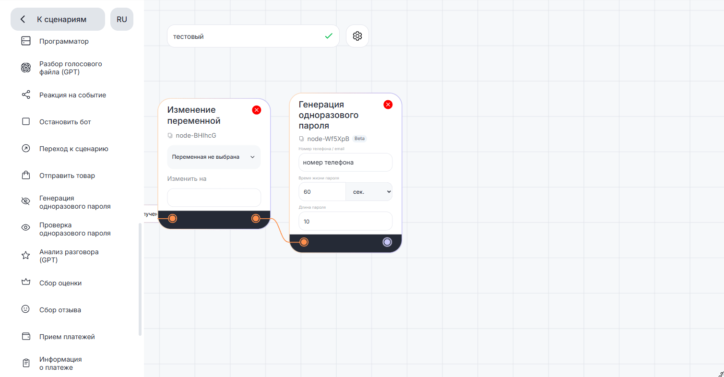Open the сек. time unit dropdown
Image resolution: width=724 pixels, height=377 pixels.
368,192
